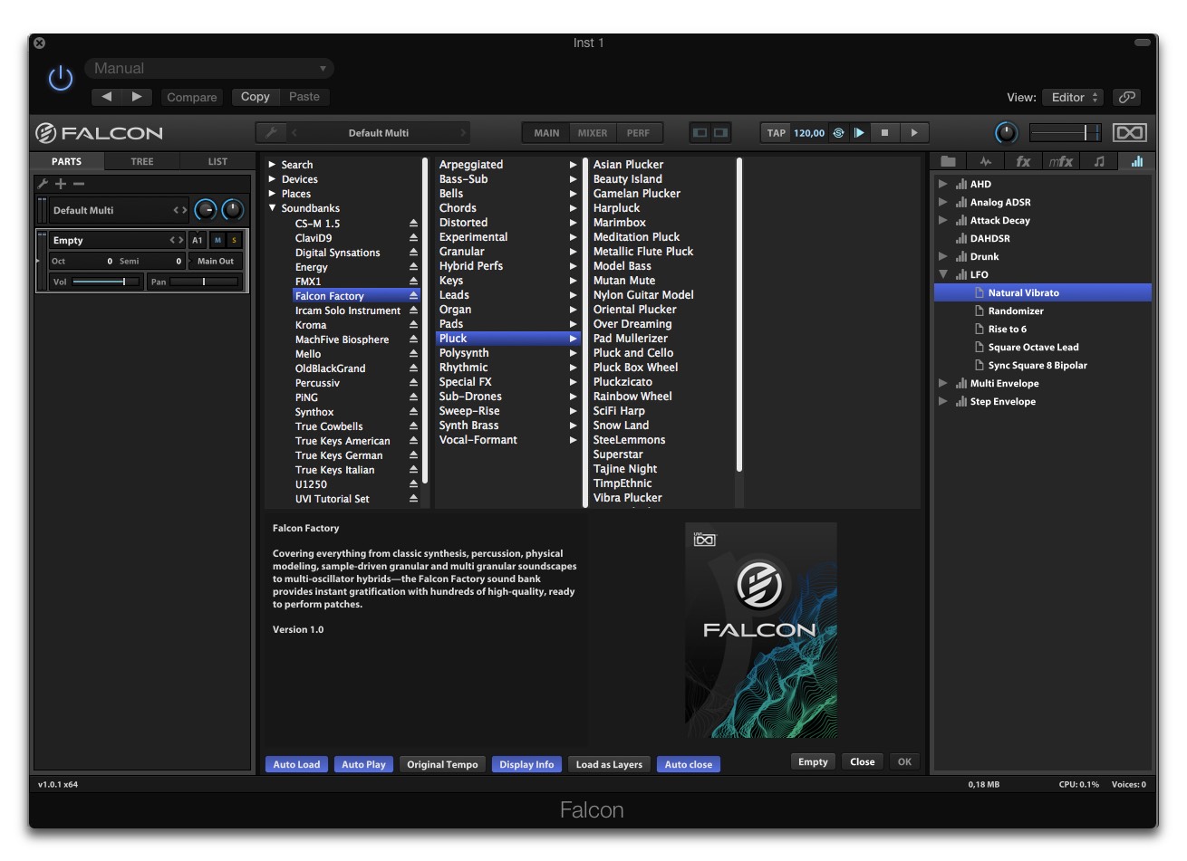
Task: Click the UVI logo in the top-right corner
Action: point(1129,132)
